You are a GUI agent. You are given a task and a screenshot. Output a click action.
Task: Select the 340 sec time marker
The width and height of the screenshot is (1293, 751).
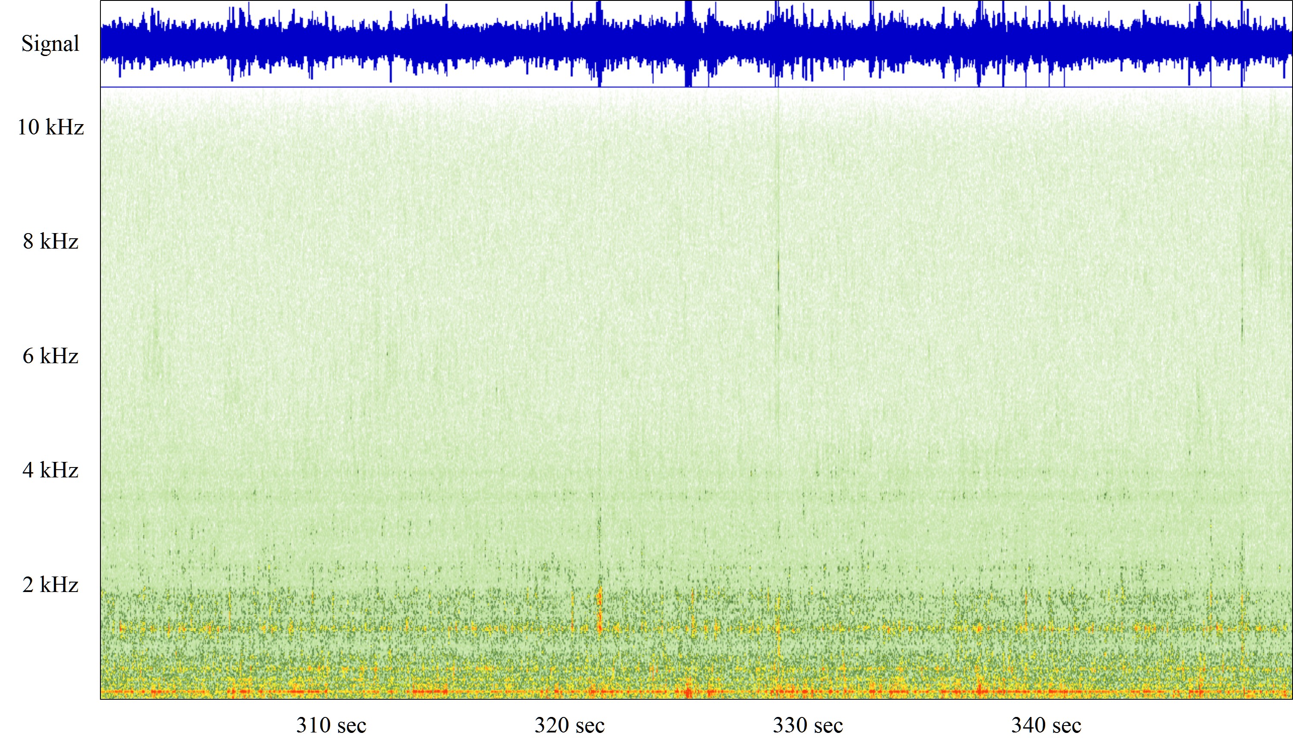pos(1046,725)
